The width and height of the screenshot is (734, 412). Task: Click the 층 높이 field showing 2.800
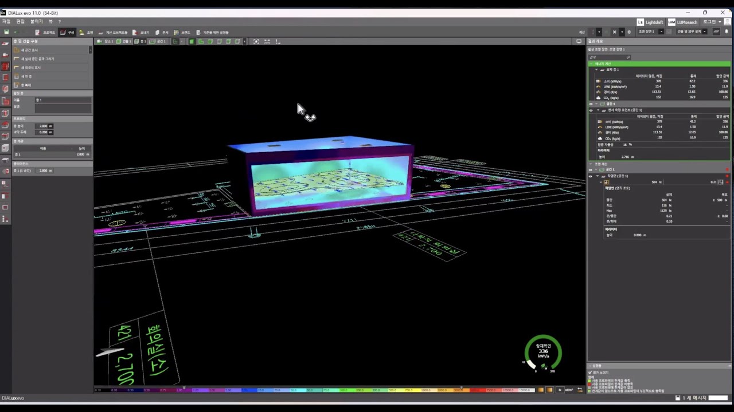tap(45, 126)
